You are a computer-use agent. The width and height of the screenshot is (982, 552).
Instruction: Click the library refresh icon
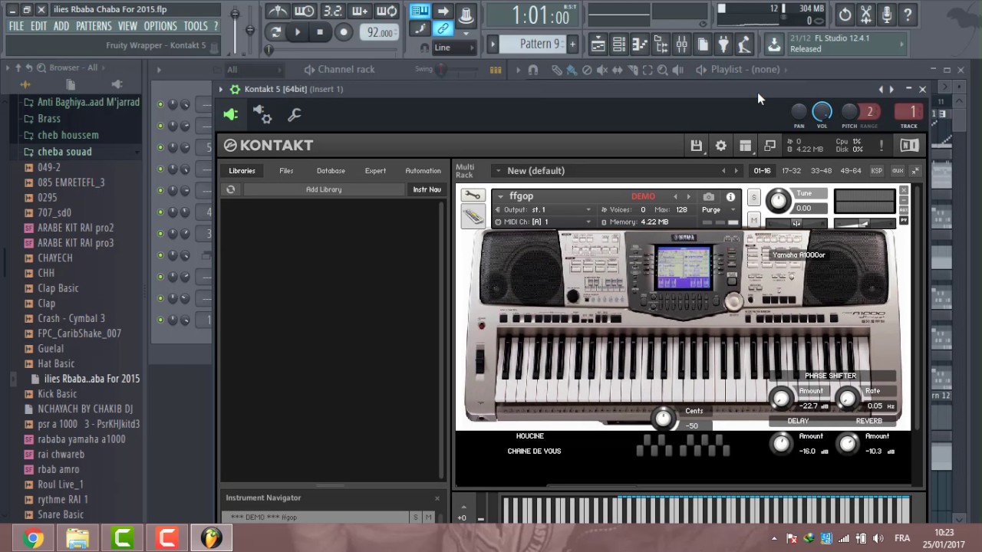click(x=230, y=189)
